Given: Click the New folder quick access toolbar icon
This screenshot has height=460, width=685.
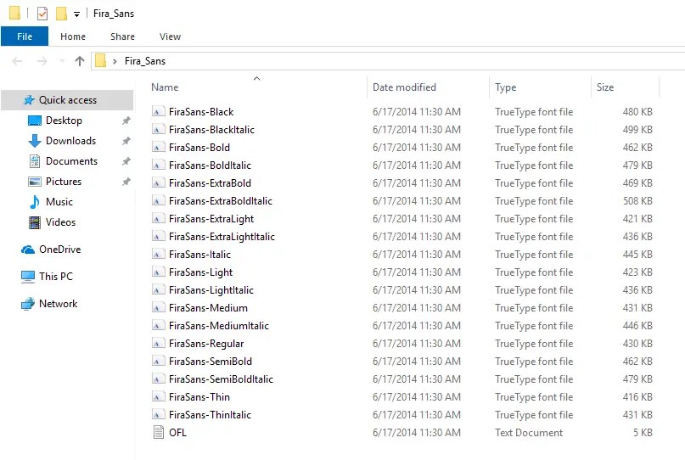Looking at the screenshot, I should 62,14.
